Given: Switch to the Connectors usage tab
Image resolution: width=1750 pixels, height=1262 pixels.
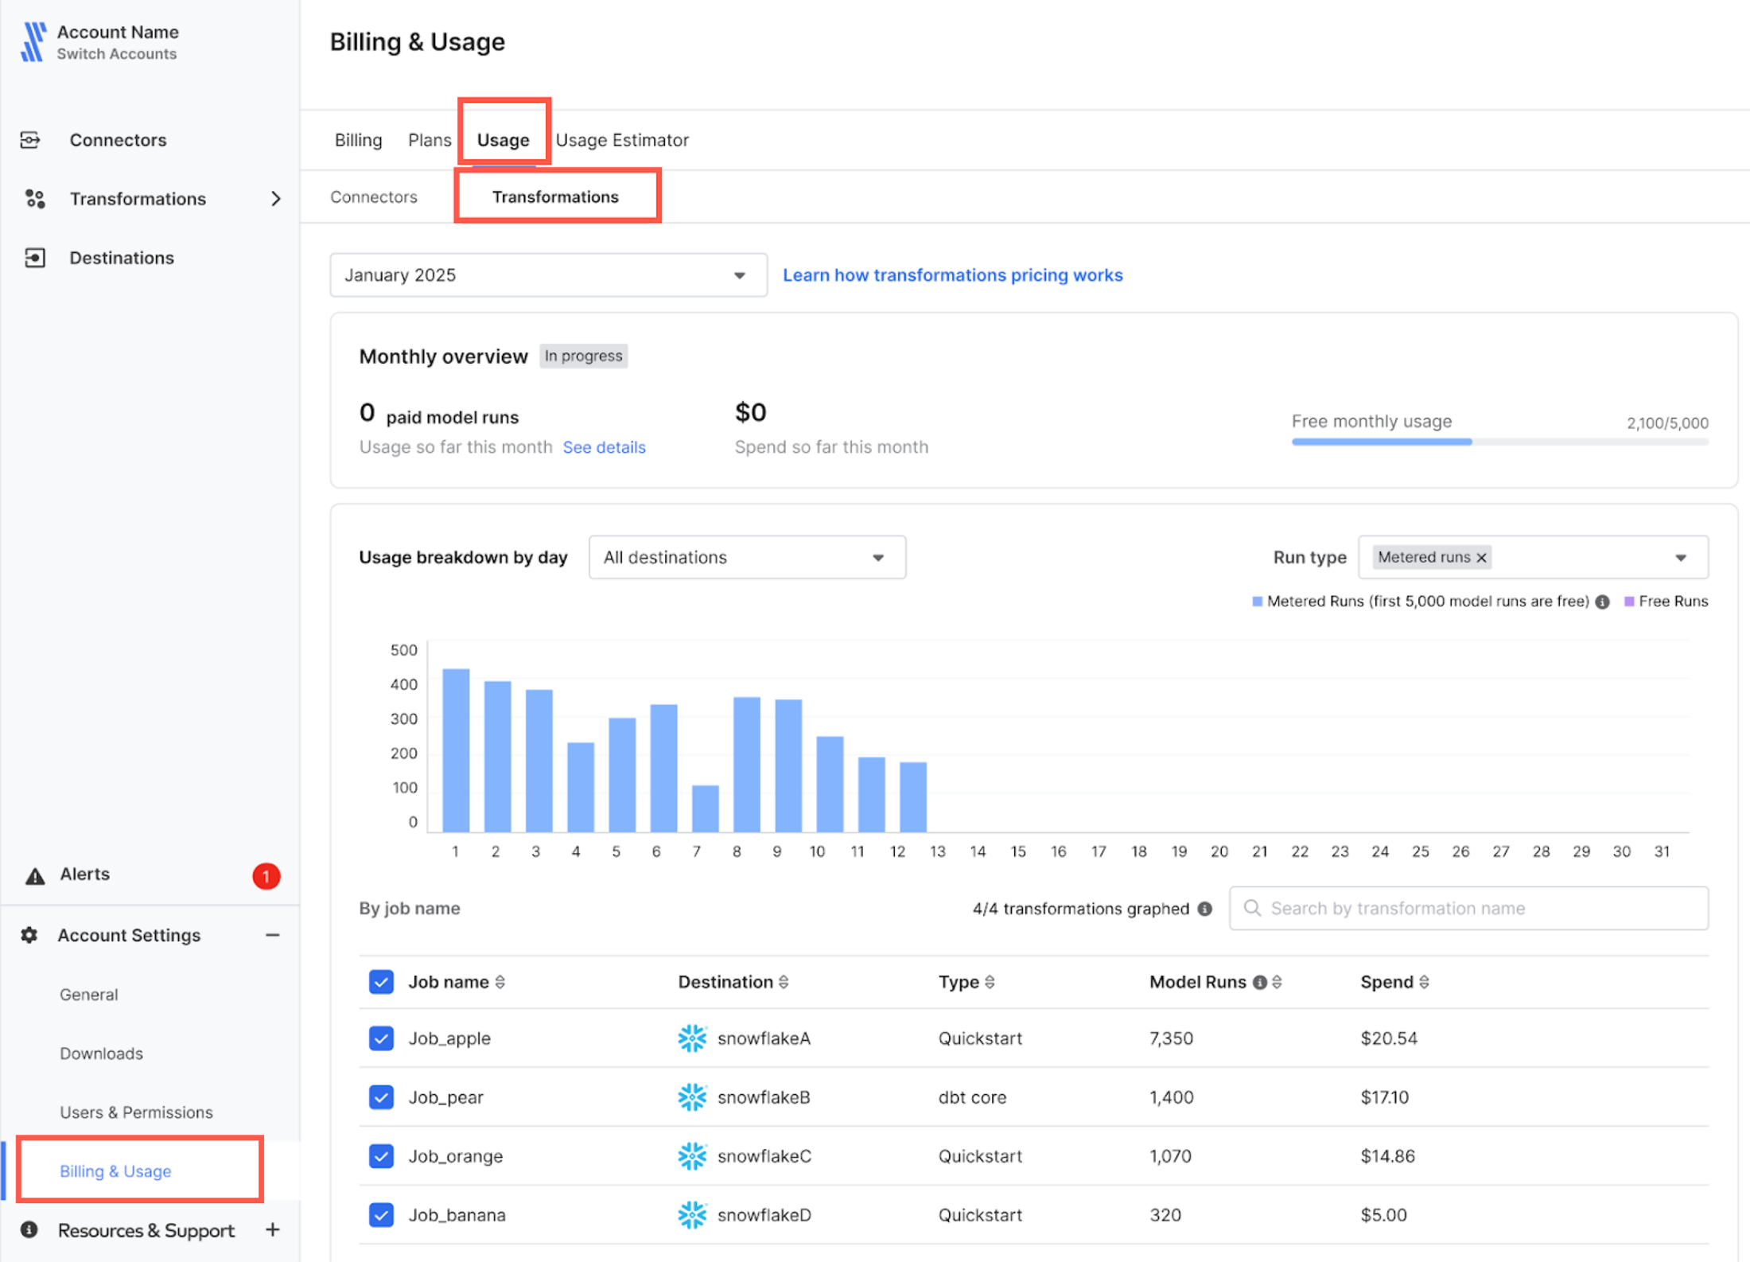Looking at the screenshot, I should click(x=376, y=196).
